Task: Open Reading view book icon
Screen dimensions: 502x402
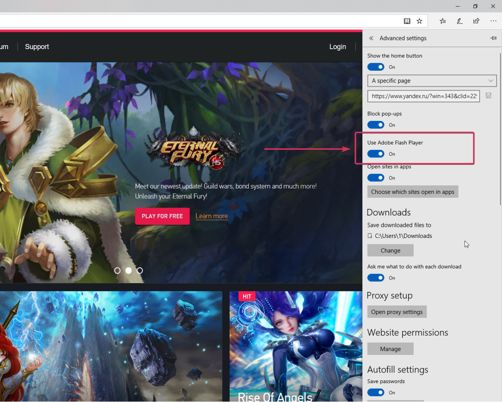Action: (407, 21)
